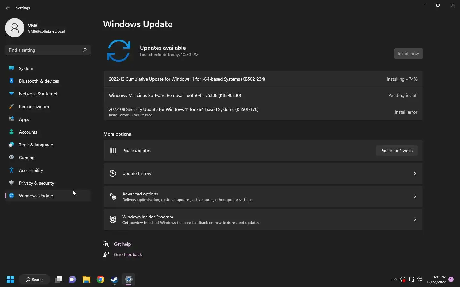
Task: Click the Update history clock icon
Action: pos(113,173)
